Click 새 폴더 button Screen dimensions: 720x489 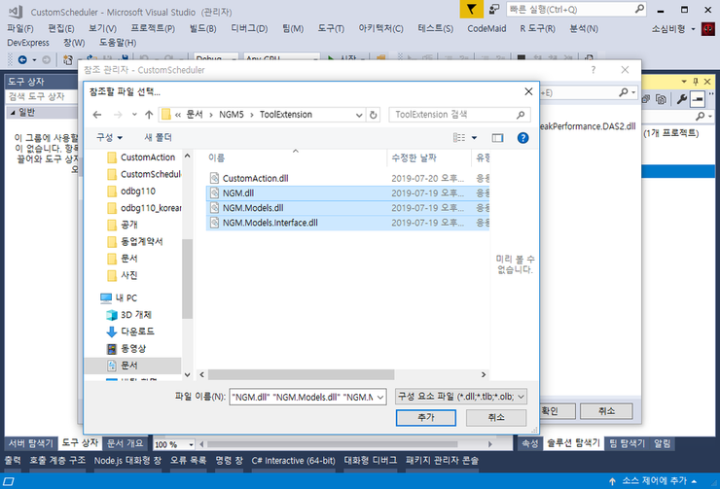point(158,138)
